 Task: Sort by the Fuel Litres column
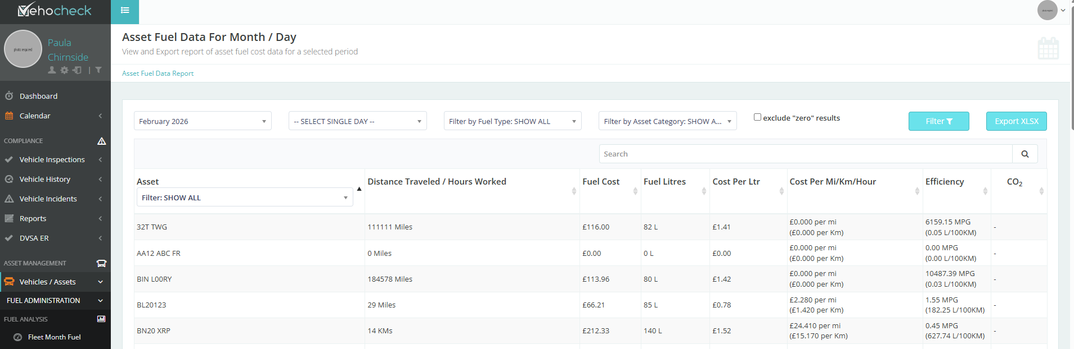tap(704, 191)
